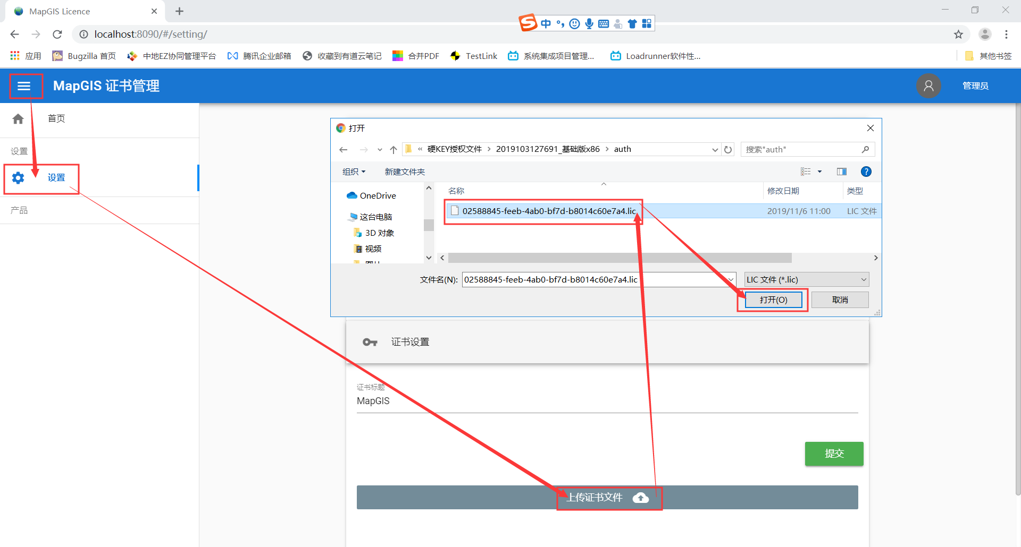Expand the file name history dropdown
Viewport: 1021px width, 547px height.
pos(731,280)
